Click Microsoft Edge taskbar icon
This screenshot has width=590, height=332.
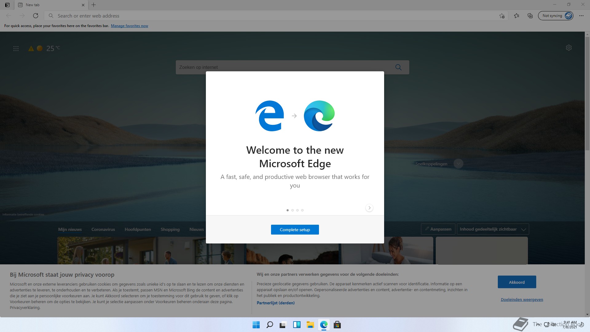(x=324, y=325)
